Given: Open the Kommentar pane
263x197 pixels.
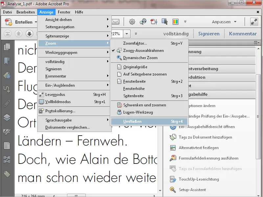Looking at the screenshot, I should [x=243, y=34].
